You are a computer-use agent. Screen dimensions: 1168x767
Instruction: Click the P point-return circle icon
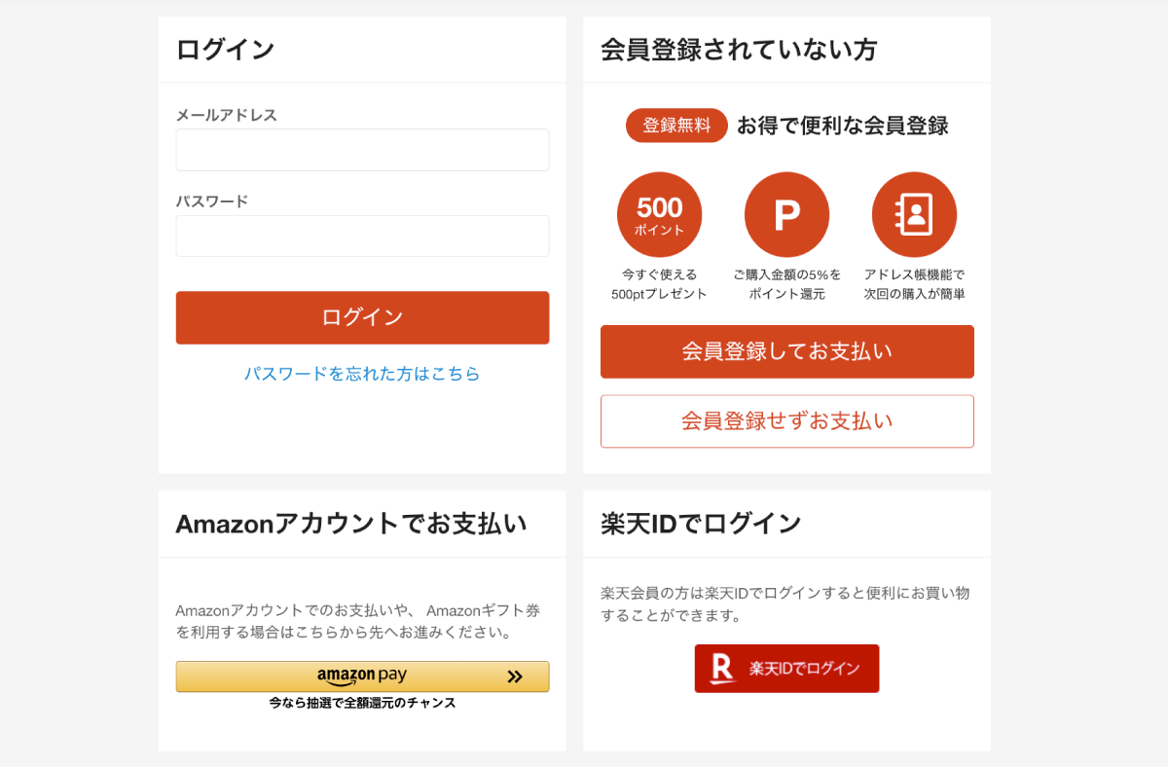786,215
